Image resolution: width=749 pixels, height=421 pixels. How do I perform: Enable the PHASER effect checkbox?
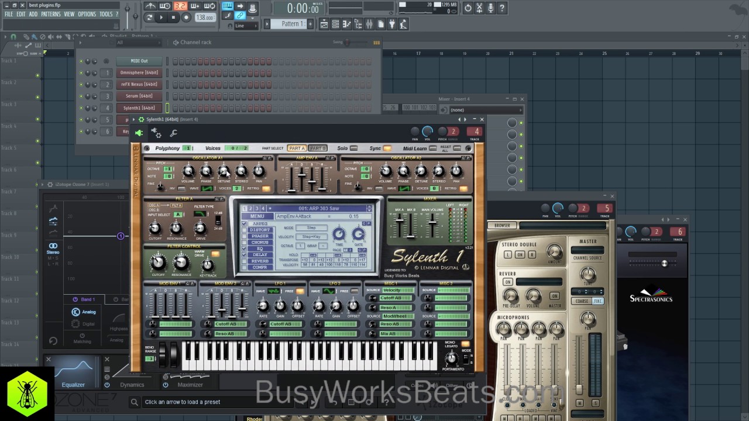(245, 236)
